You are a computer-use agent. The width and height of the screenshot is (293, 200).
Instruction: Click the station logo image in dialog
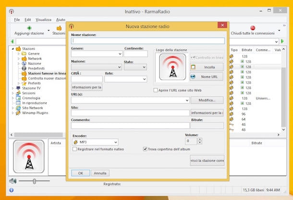(172, 67)
